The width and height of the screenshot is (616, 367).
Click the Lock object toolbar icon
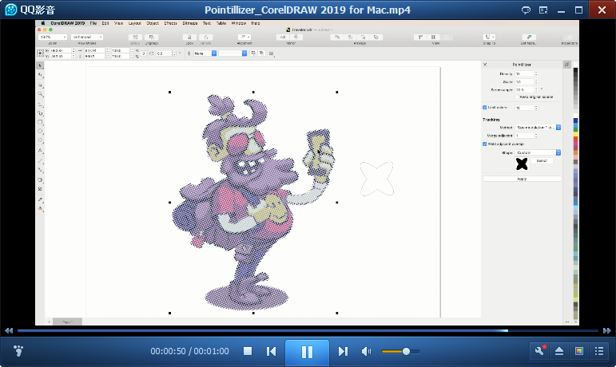click(189, 37)
